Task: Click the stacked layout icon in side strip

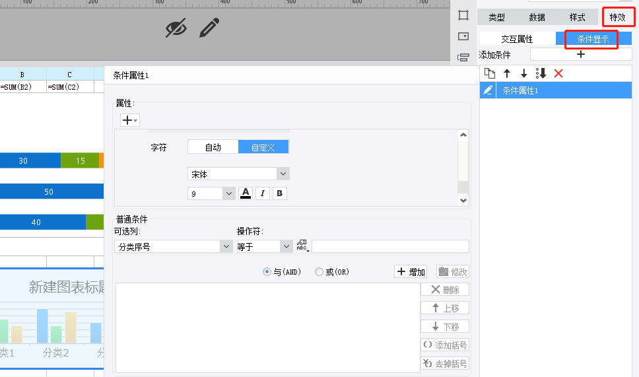Action: [x=463, y=57]
